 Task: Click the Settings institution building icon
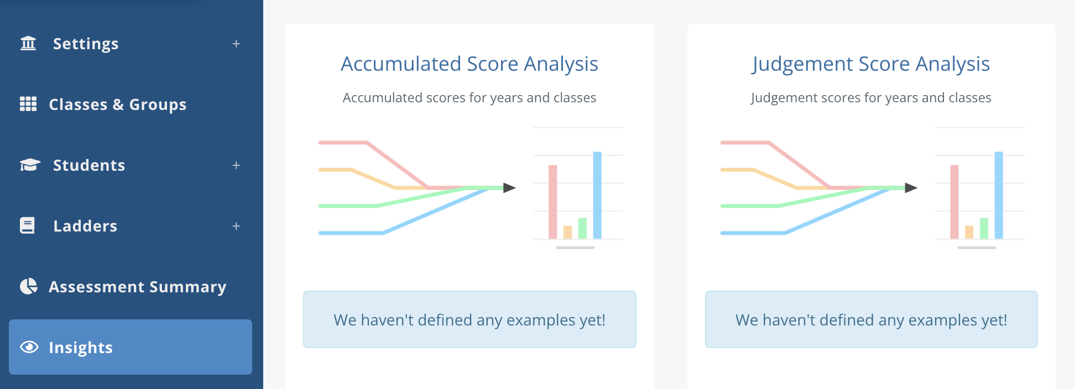[x=28, y=43]
